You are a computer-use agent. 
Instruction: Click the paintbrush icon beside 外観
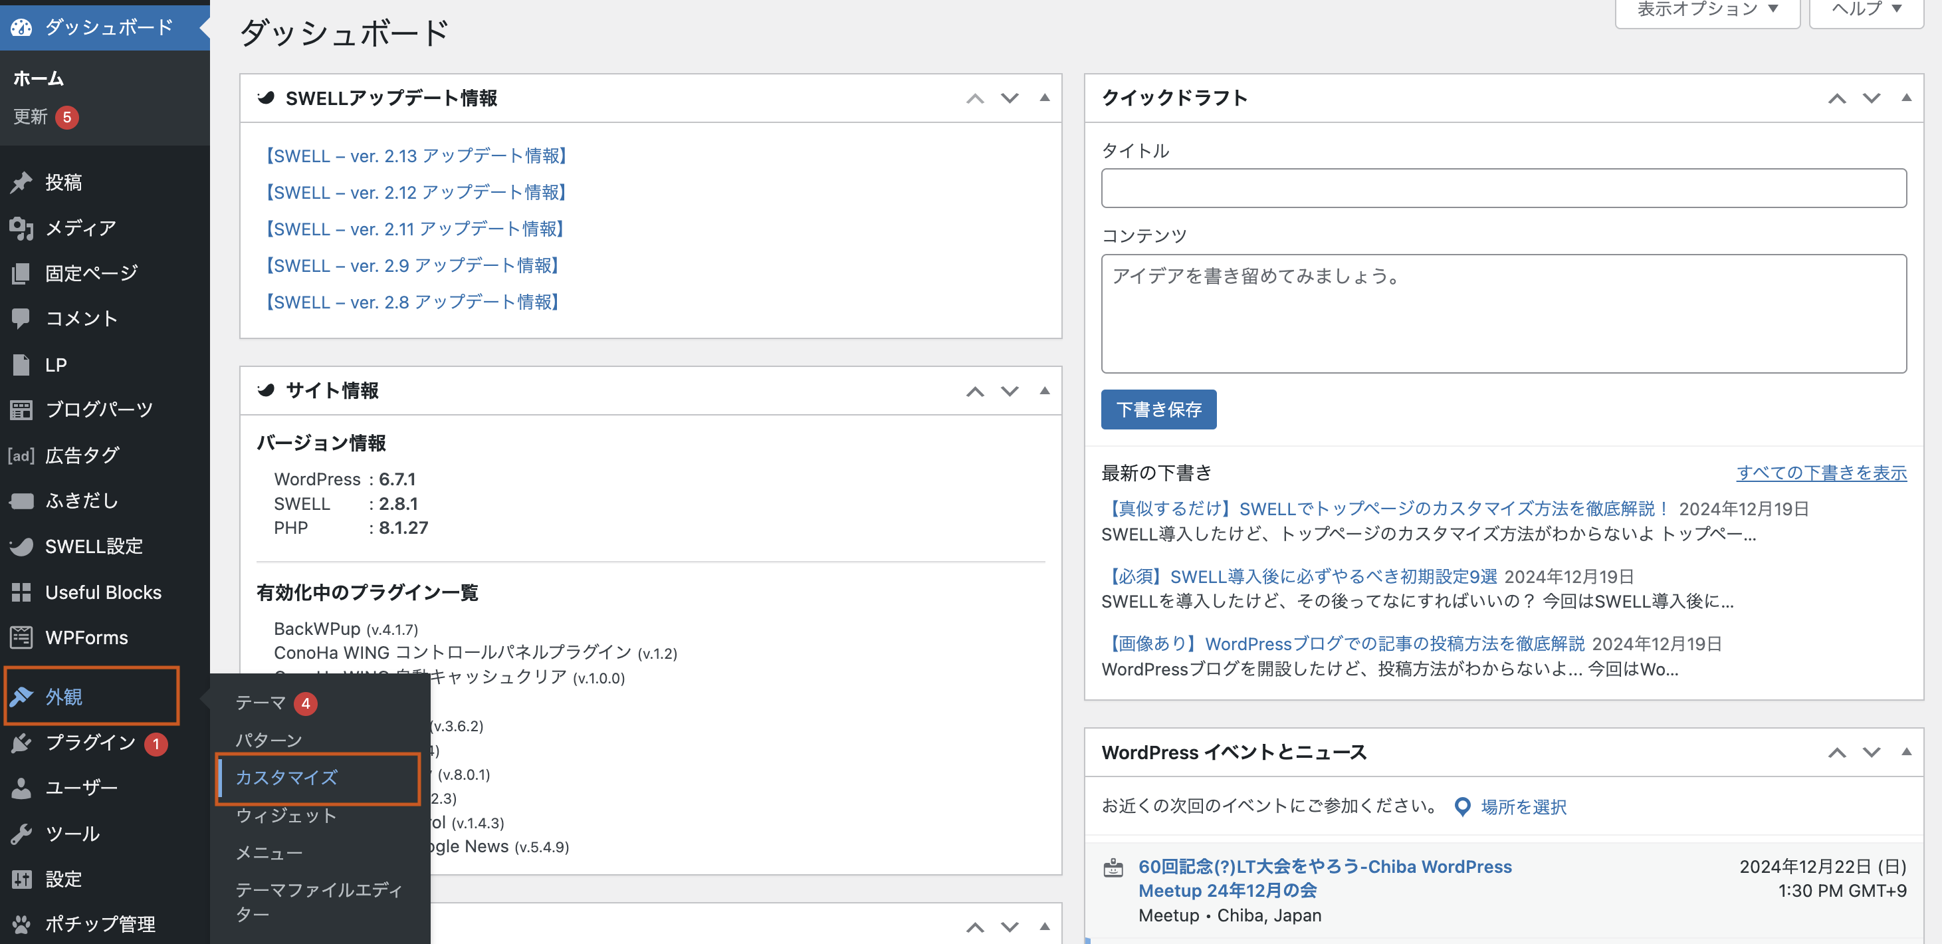[x=21, y=696]
